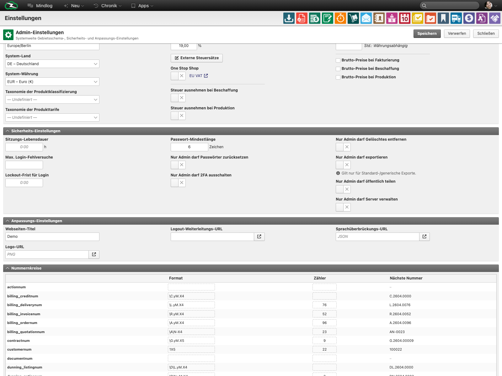The image size is (502, 376).
Task: Click the search box in the top bar
Action: pos(450,6)
